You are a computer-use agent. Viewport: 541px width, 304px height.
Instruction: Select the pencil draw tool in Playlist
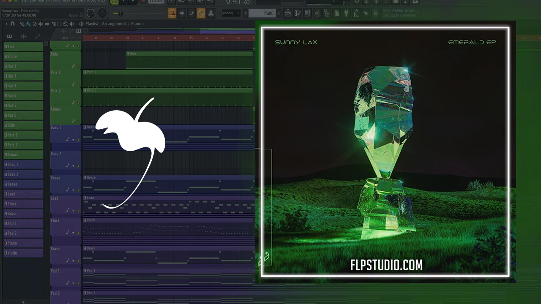(22, 24)
